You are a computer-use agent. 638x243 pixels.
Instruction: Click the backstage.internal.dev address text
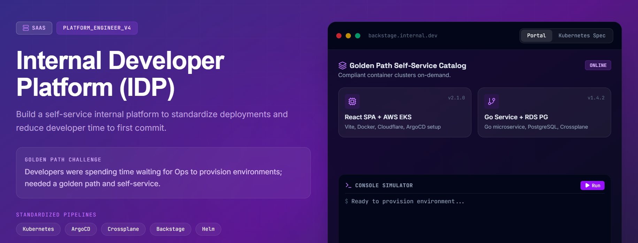pyautogui.click(x=403, y=36)
